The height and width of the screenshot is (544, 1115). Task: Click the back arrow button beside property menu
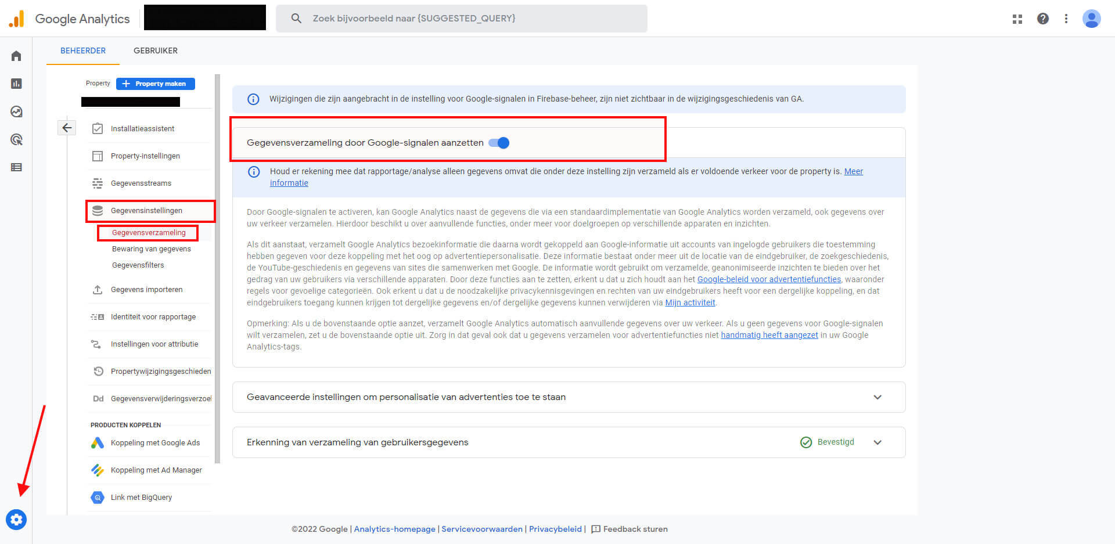tap(67, 128)
